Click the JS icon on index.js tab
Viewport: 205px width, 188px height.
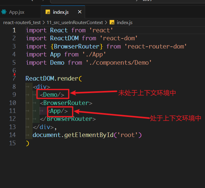48,12
